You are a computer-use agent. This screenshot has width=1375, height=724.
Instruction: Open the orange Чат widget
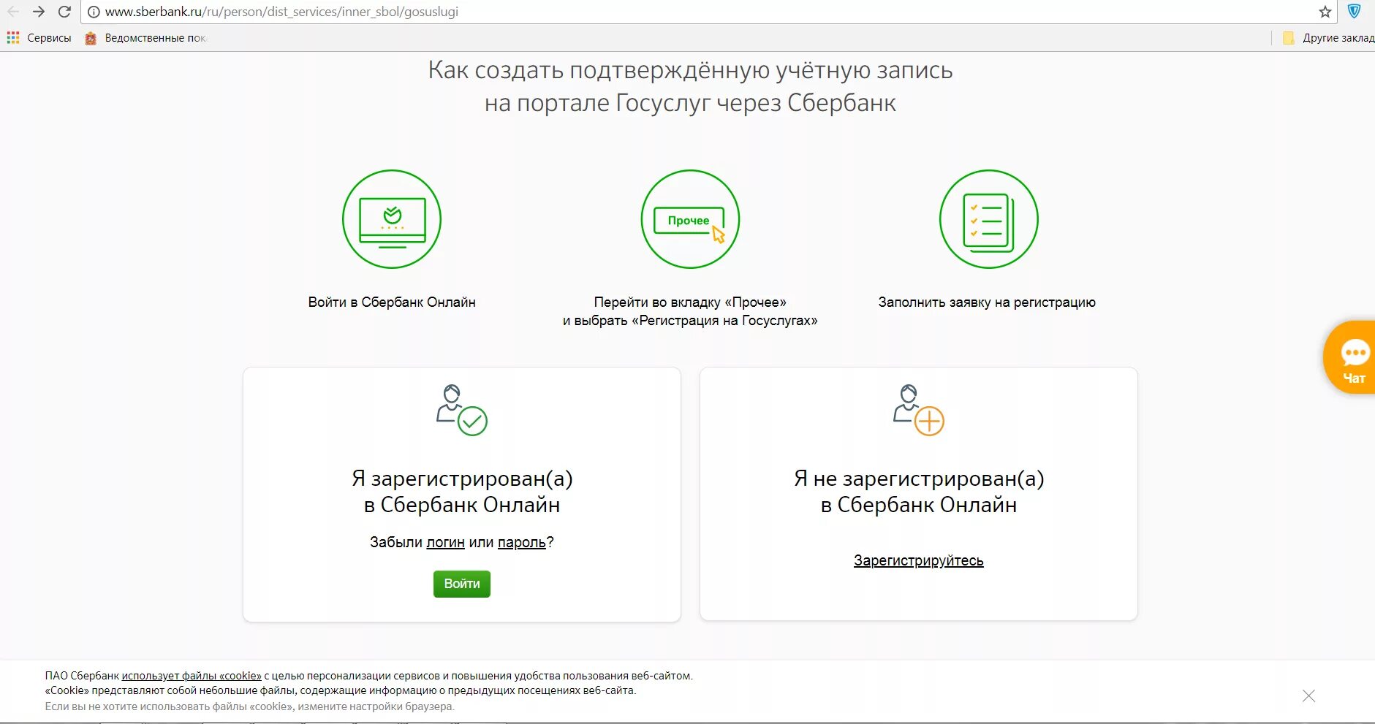(1350, 357)
